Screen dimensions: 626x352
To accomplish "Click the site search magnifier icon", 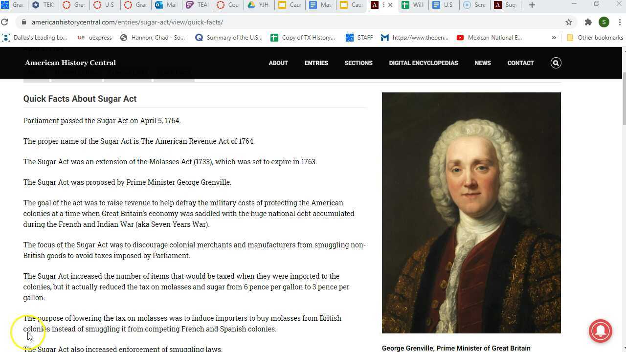I will [556, 63].
